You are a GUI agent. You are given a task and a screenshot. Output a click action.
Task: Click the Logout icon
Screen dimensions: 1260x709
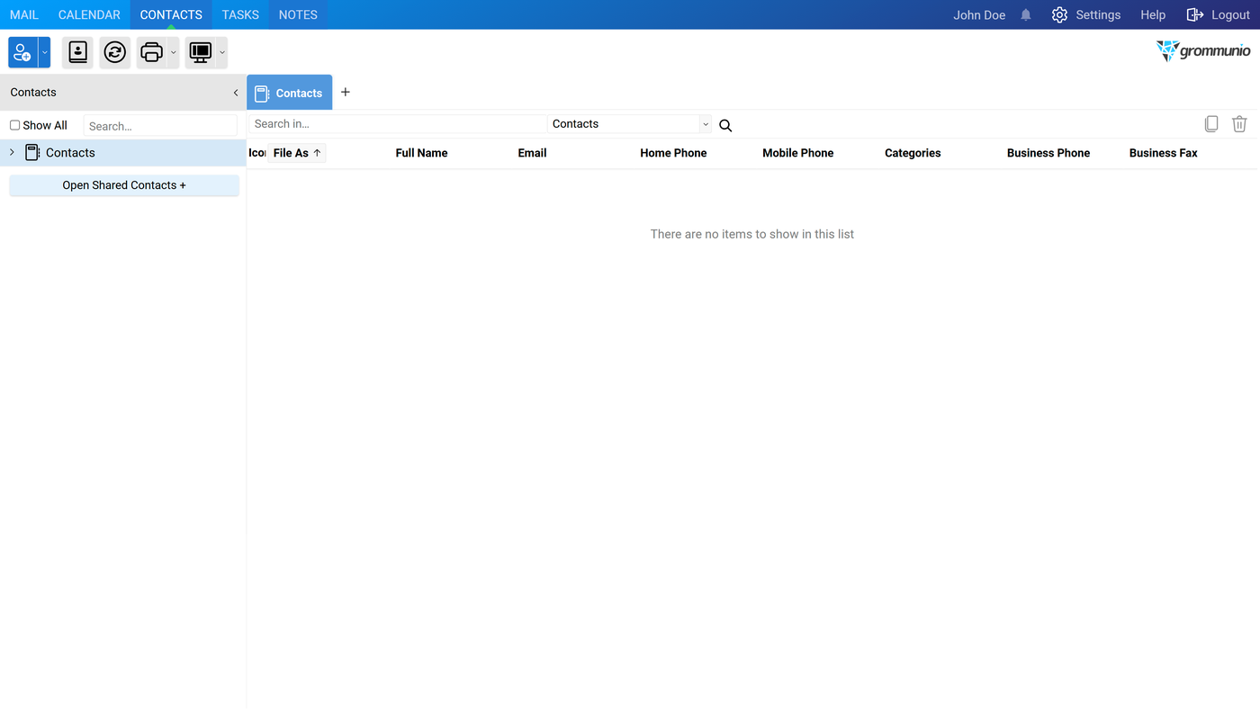(x=1195, y=15)
